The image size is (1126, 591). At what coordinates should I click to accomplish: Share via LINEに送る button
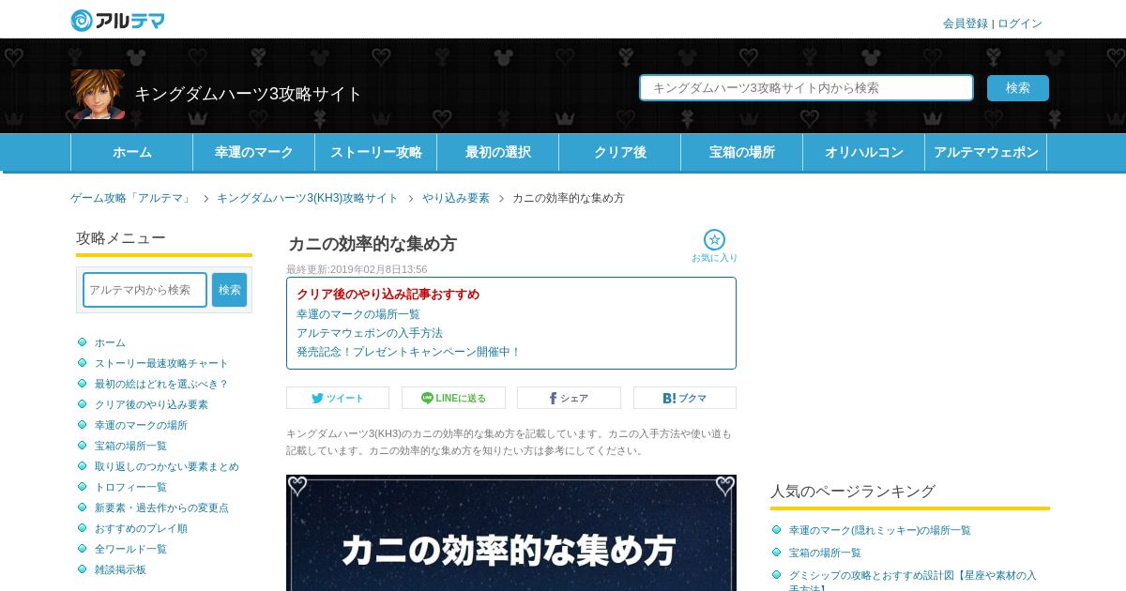(453, 398)
